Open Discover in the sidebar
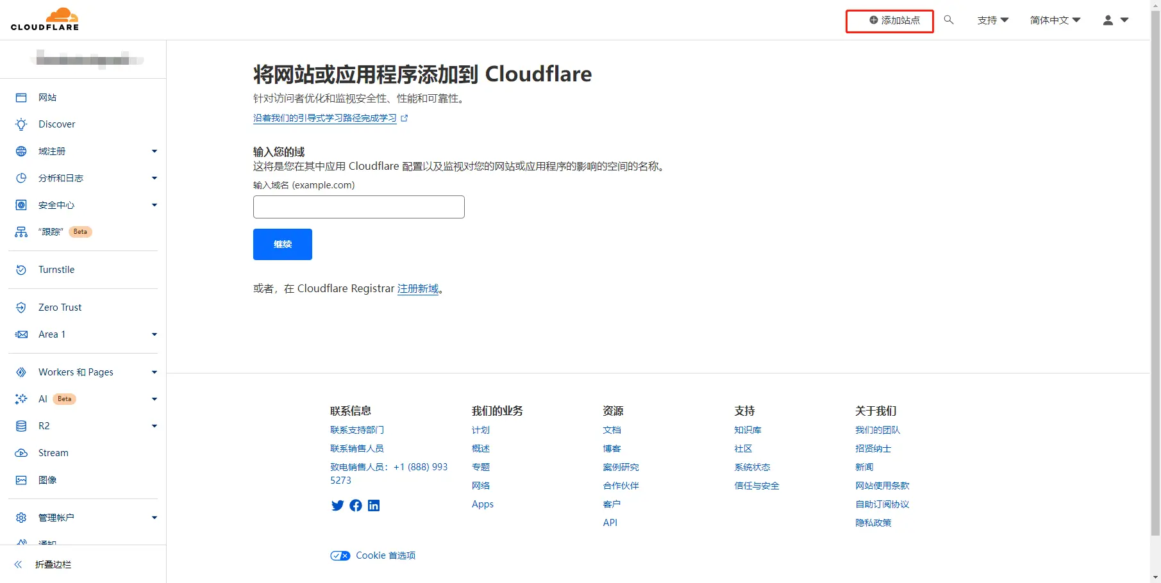The height and width of the screenshot is (583, 1161). (x=57, y=124)
